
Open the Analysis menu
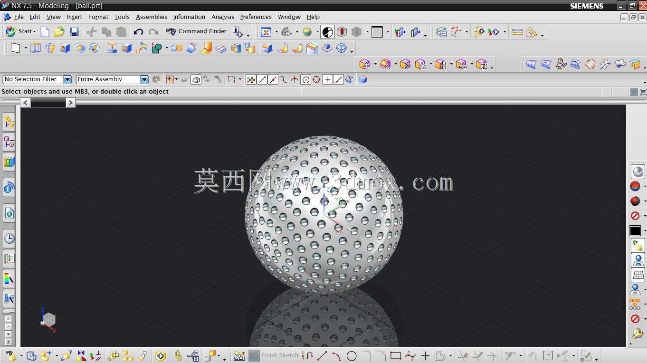coord(223,17)
